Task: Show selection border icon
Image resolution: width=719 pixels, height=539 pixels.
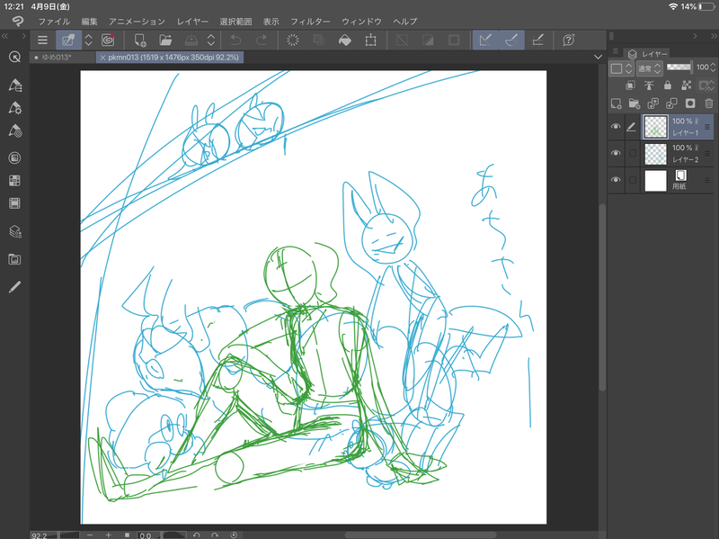Action: click(454, 40)
